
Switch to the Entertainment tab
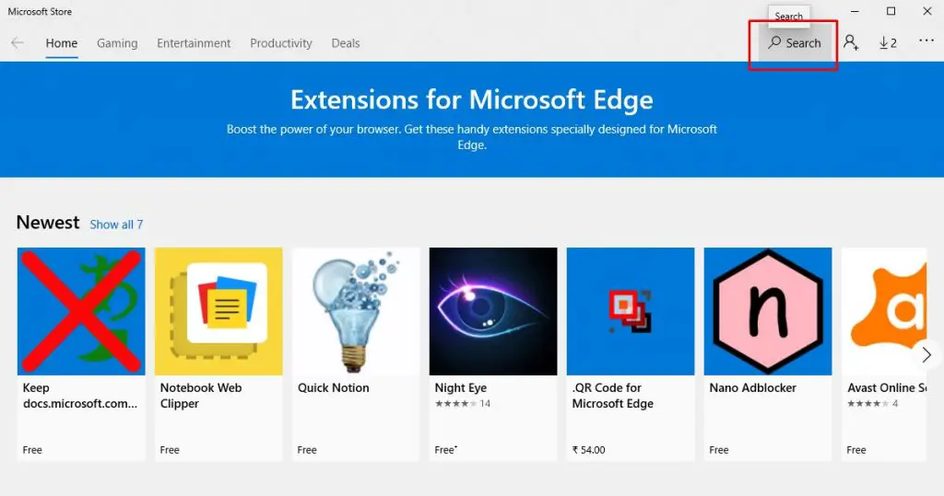(194, 43)
